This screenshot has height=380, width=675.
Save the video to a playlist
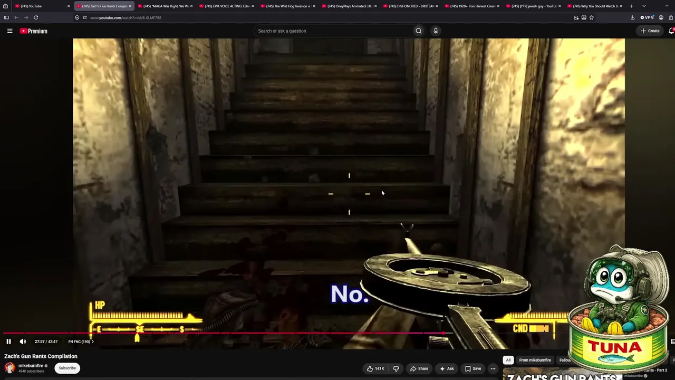point(472,368)
